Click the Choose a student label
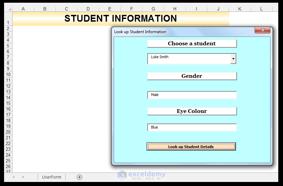This screenshot has width=283, height=186. click(x=192, y=44)
